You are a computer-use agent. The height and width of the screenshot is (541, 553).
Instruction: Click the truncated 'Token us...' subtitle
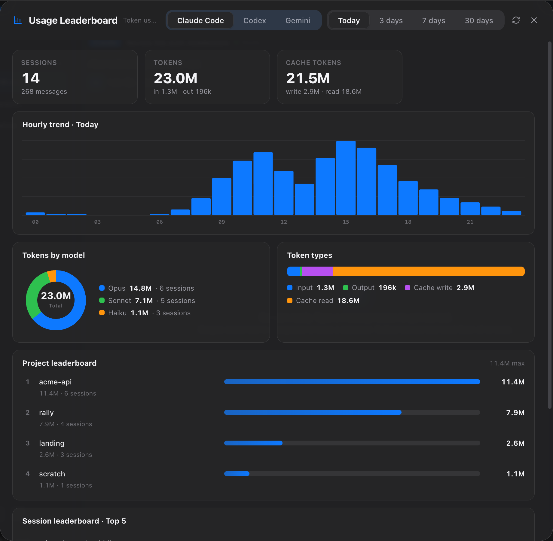tap(140, 20)
